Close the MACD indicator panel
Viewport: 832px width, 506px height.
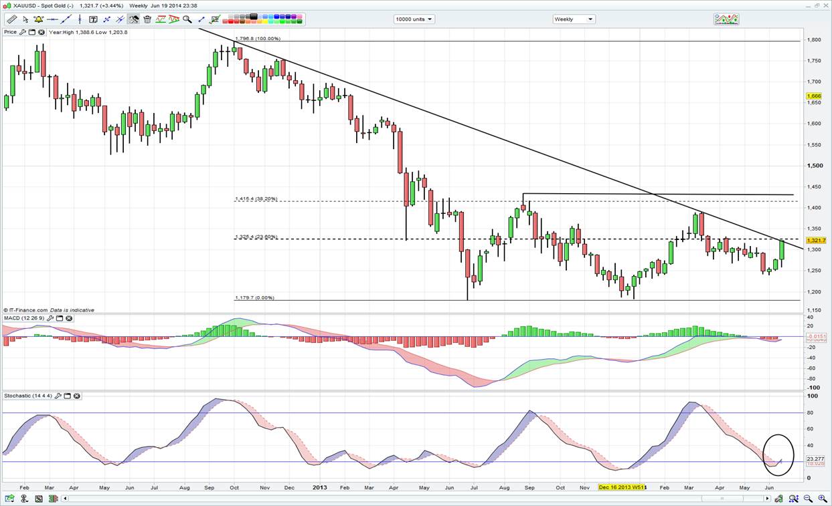click(x=69, y=318)
